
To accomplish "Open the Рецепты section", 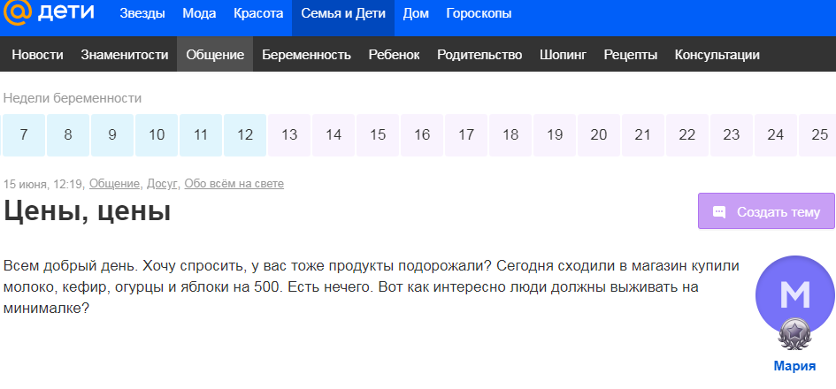I will tap(631, 55).
